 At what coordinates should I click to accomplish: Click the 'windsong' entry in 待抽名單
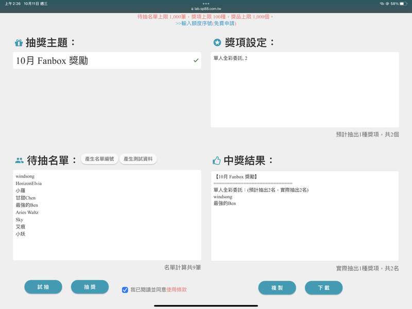coord(25,176)
